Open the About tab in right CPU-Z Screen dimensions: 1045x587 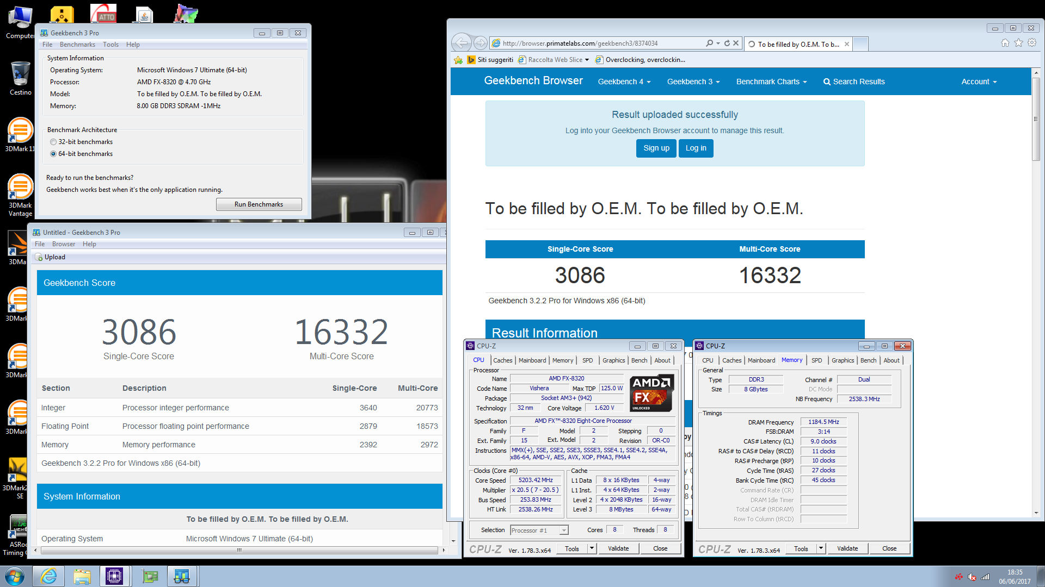point(892,360)
